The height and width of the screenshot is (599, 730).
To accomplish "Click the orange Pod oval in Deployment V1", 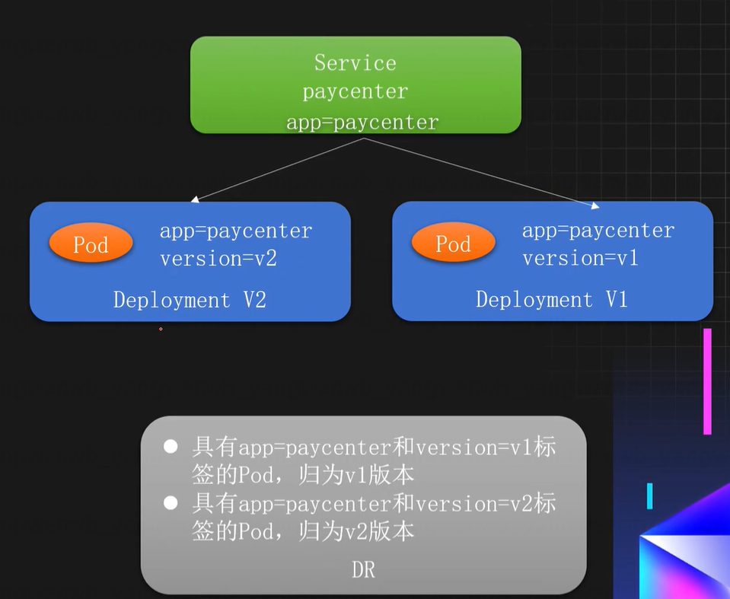I will coord(453,244).
